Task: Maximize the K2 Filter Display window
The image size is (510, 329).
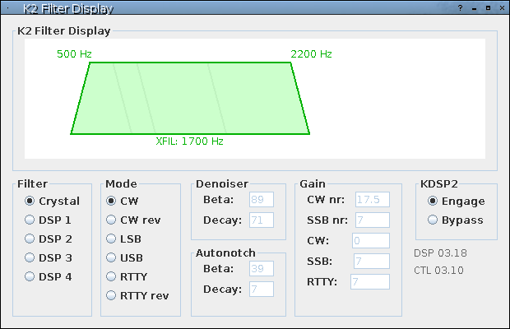Action: point(488,8)
